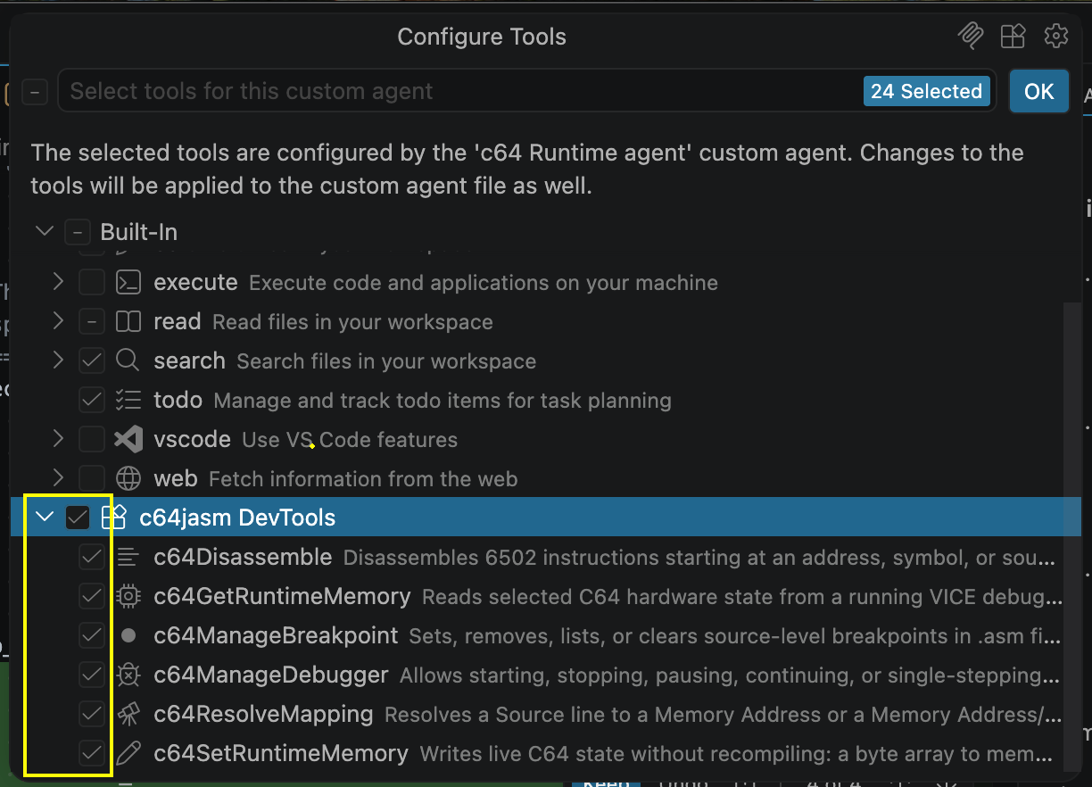Click the extensions icon beside the paperclip
Image resolution: width=1092 pixels, height=787 pixels.
point(1013,36)
